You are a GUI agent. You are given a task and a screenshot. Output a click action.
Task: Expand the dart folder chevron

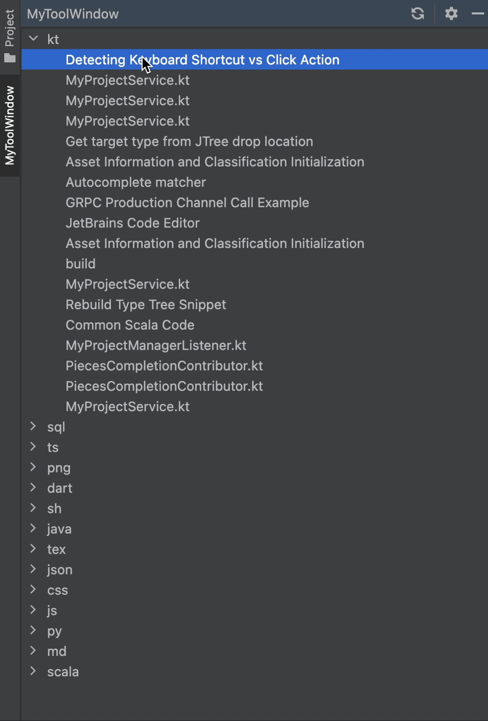pyautogui.click(x=33, y=487)
